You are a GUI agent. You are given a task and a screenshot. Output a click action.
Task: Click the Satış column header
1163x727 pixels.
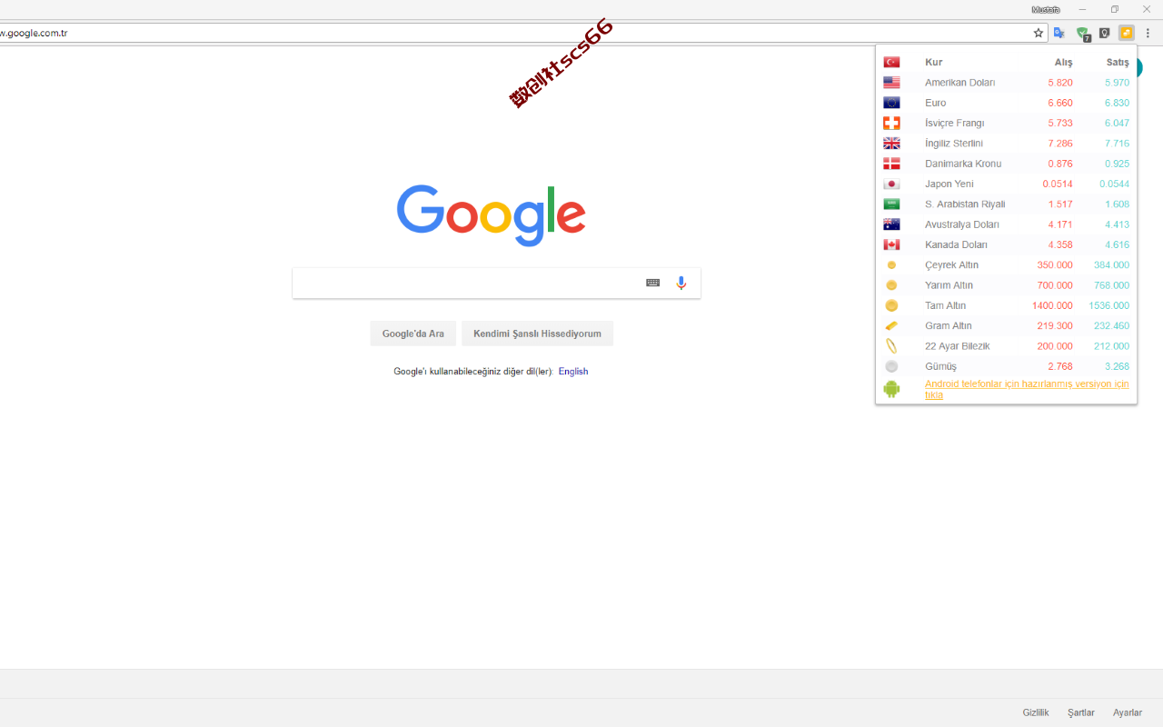click(1118, 62)
